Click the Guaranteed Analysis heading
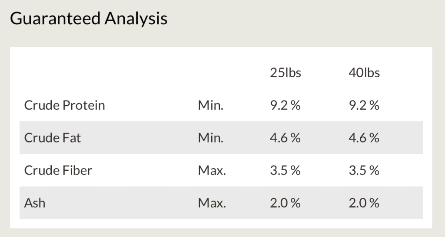The image size is (445, 237). tap(89, 19)
